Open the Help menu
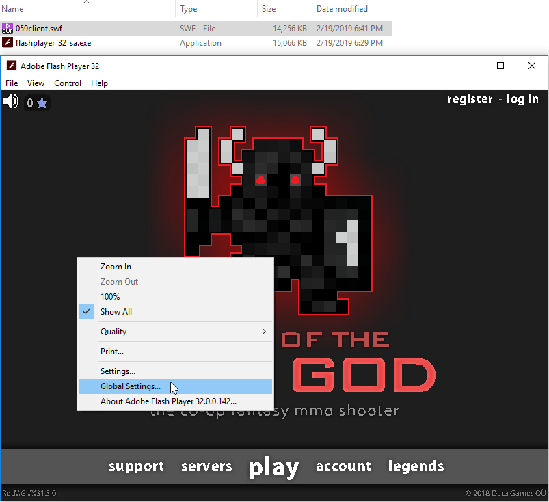This screenshot has width=549, height=502. coord(99,83)
